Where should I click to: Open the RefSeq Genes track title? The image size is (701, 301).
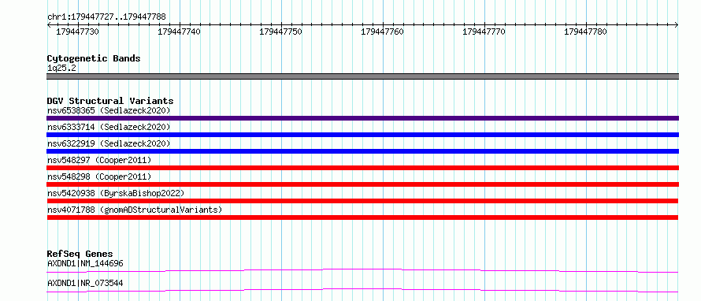click(80, 254)
